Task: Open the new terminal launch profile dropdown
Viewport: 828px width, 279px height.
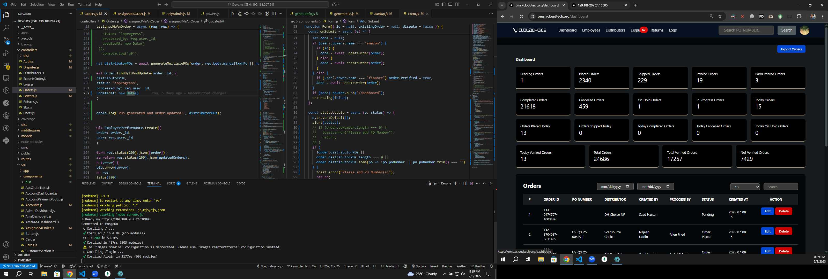Action: coord(460,183)
